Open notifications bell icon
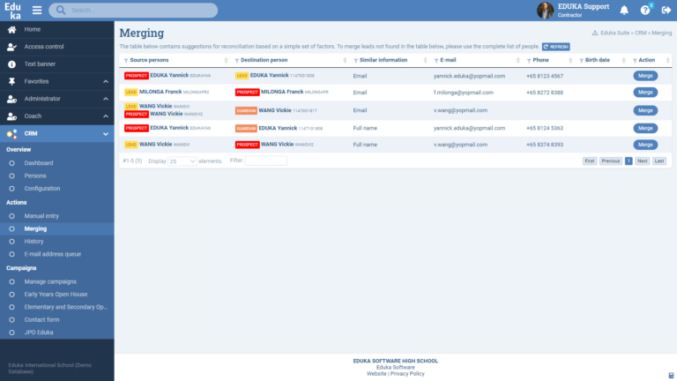Screen dimensions: 677x381 tap(624, 10)
